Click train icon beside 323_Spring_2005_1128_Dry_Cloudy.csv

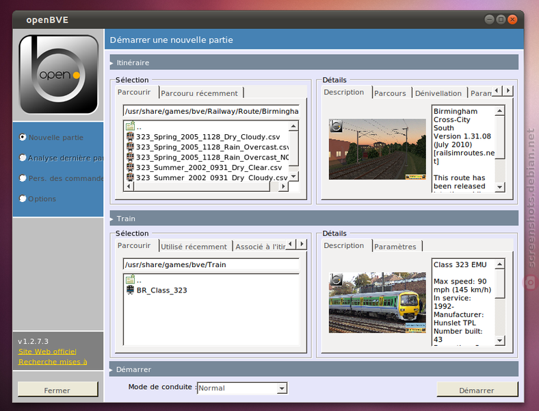tap(130, 136)
